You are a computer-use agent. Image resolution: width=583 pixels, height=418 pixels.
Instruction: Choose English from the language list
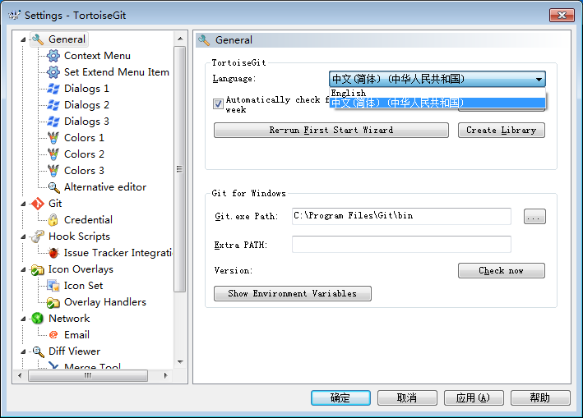[x=437, y=93]
